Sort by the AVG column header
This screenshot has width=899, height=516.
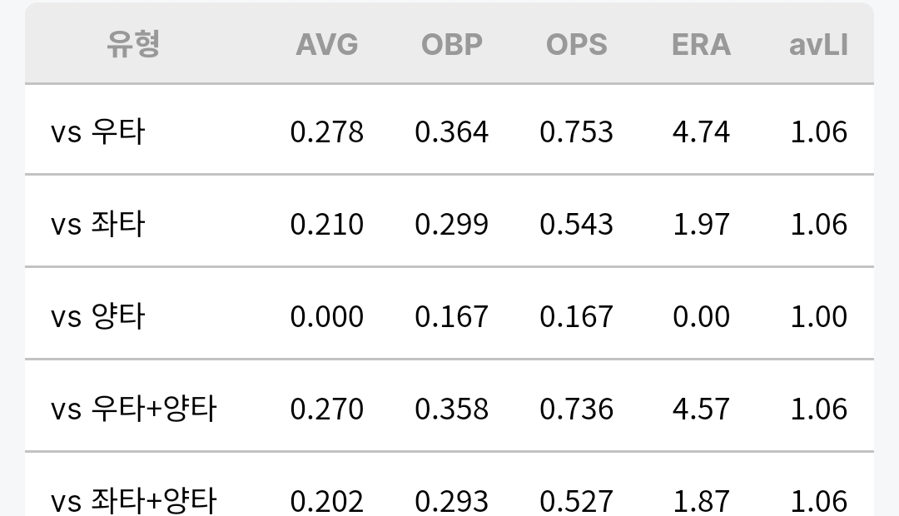[x=327, y=44]
